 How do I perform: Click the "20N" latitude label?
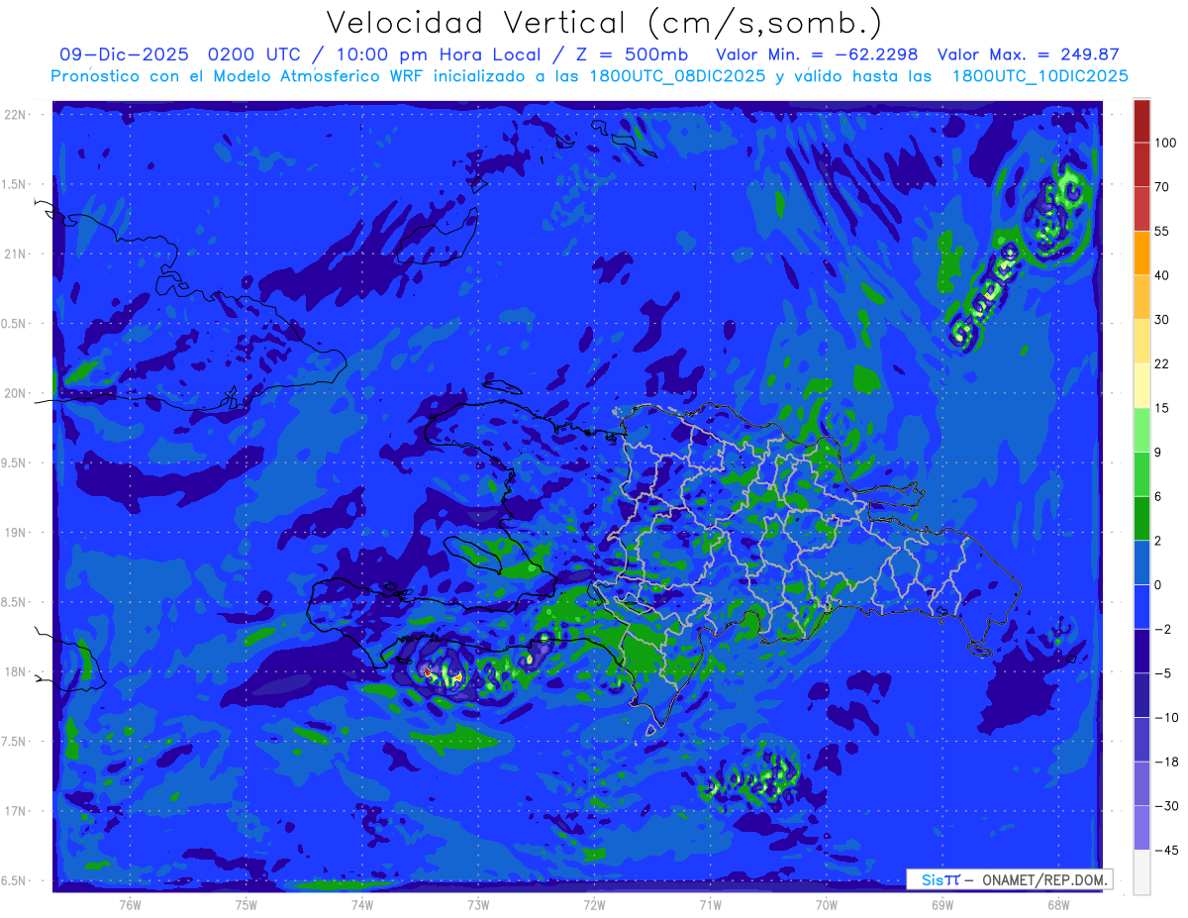coord(16,393)
